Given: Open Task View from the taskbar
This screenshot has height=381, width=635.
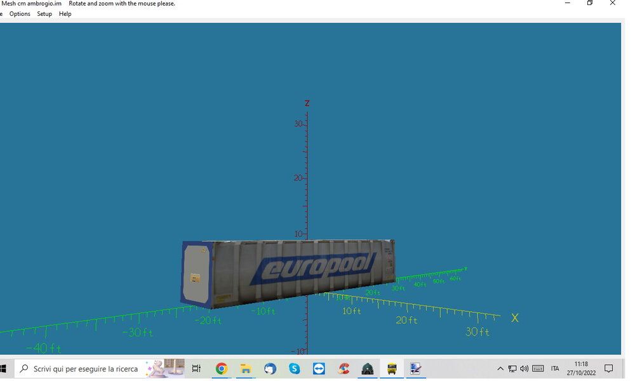Looking at the screenshot, I should [x=196, y=368].
